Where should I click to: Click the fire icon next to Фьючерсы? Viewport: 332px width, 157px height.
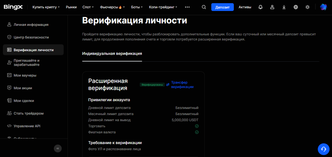pyautogui.click(x=120, y=7)
